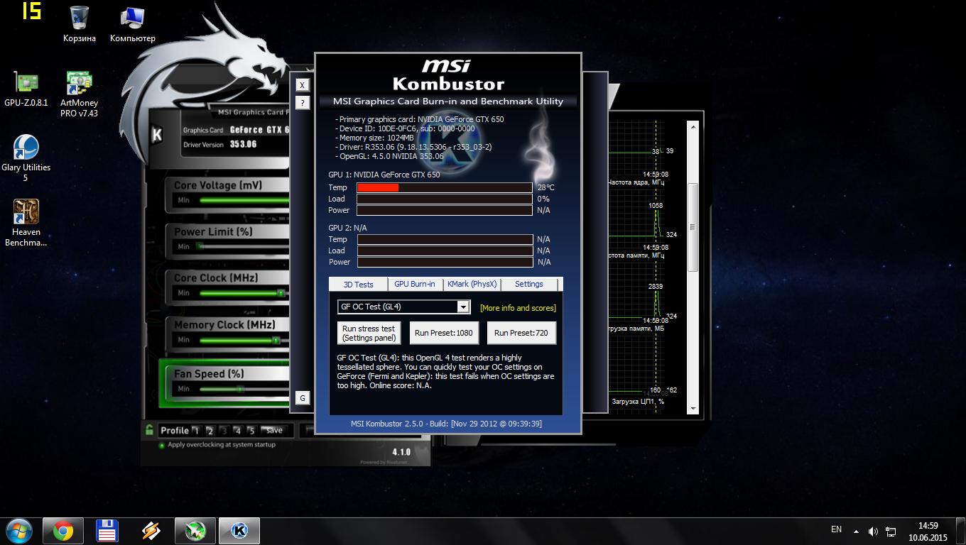
Task: Click the 'Device ID: 10DE-0FC6' info line
Action: [405, 128]
